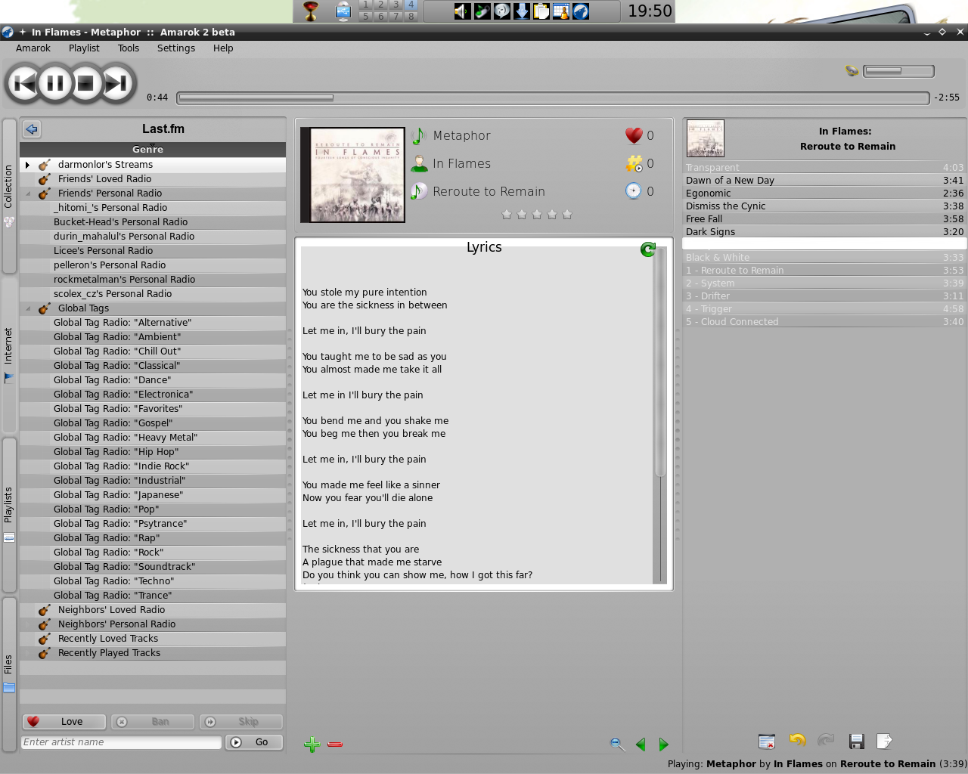Click the green left arrow context icon
968x774 pixels.
(641, 745)
